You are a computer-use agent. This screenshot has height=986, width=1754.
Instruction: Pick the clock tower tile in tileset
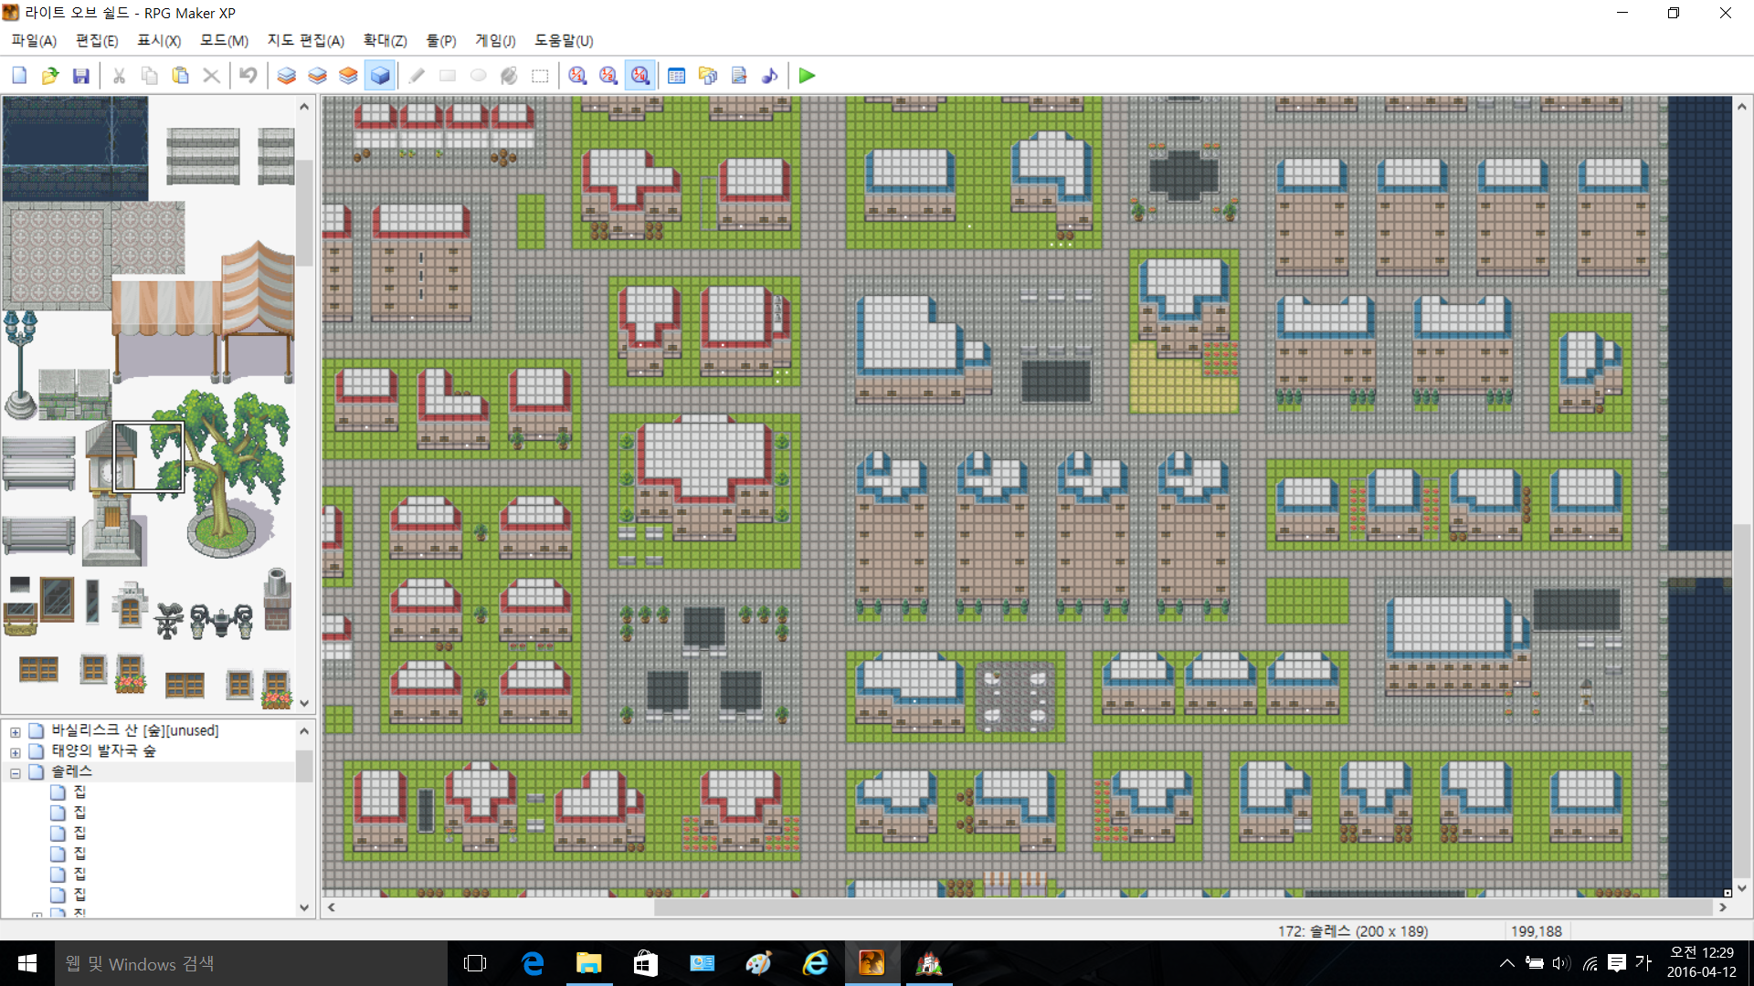pos(111,493)
